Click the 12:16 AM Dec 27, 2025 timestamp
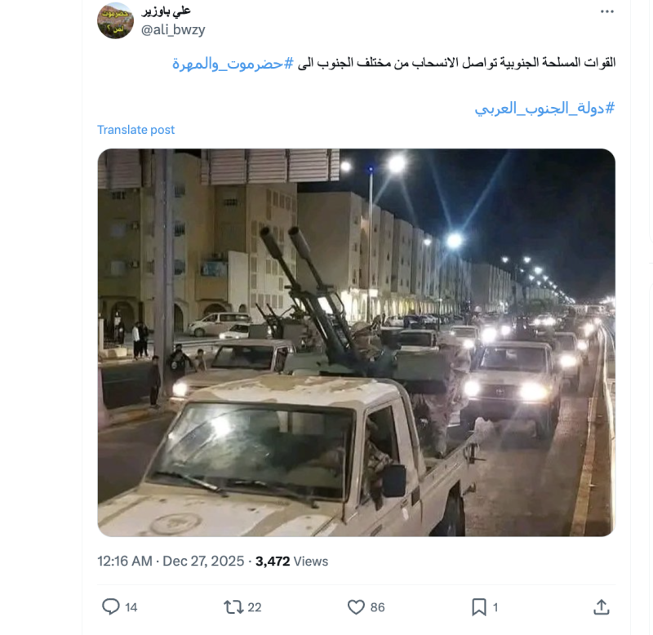Viewport: 653px width, 635px height. 171,562
